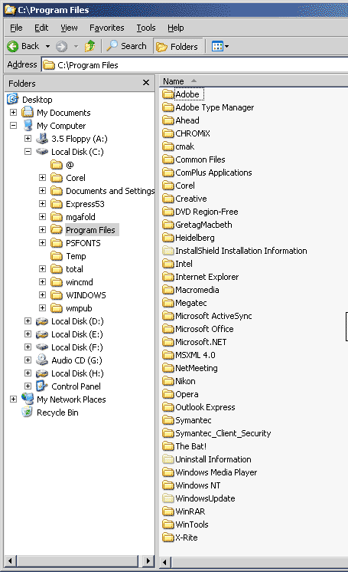The width and height of the screenshot is (348, 572).
Task: Select 'InstallShield Installation Information' folder name
Action: 241,251
